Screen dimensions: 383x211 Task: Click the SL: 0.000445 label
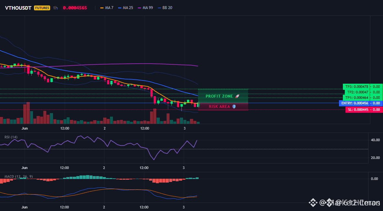[x=357, y=110]
